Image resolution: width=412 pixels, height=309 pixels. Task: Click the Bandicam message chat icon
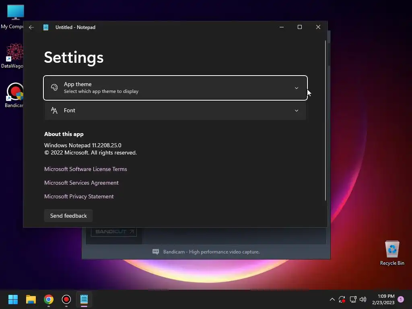coord(156,252)
